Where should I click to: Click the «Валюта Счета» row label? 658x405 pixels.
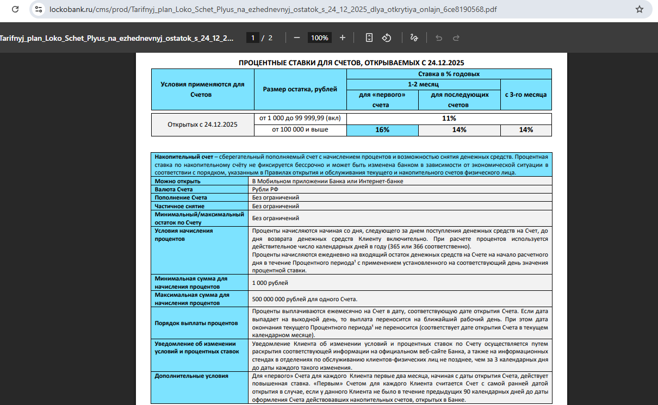click(174, 189)
